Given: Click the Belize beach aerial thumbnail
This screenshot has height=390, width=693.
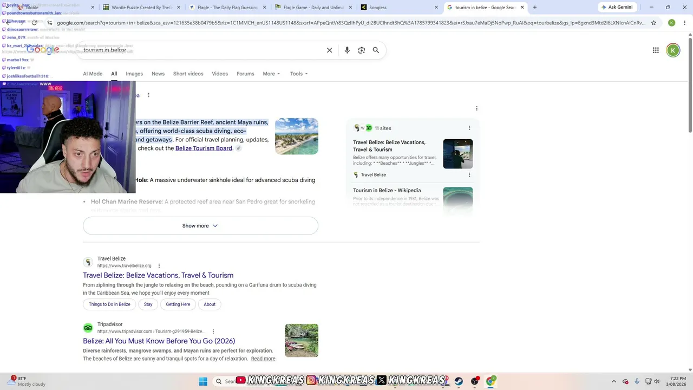Looking at the screenshot, I should pos(297,136).
